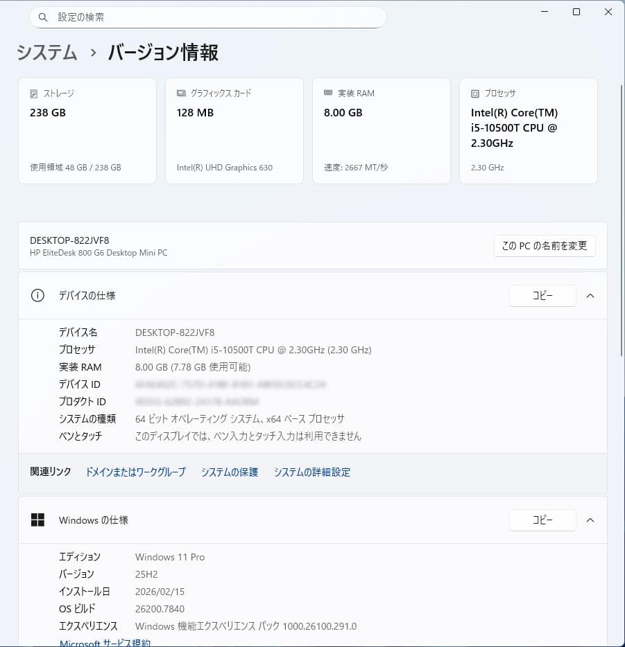625x647 pixels.
Task: Copy the デバイスの仕様 details
Action: tap(542, 295)
